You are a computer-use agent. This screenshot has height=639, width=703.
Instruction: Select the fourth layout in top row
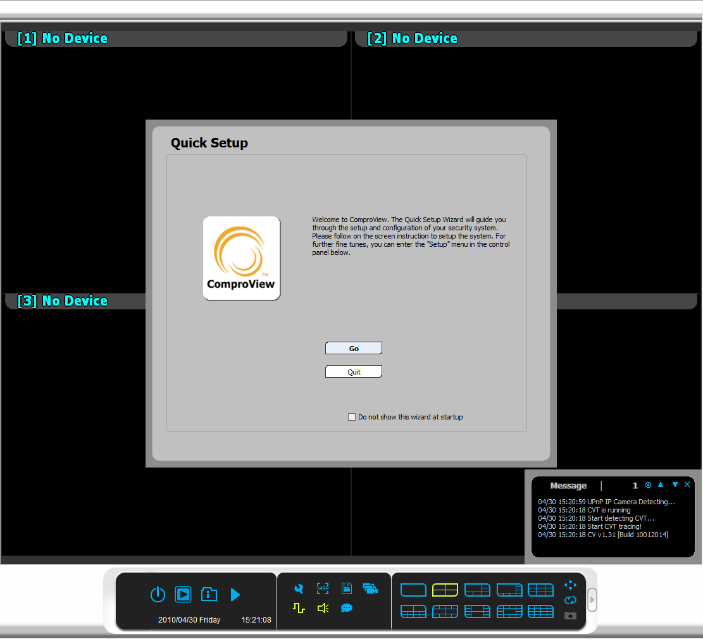click(x=509, y=590)
